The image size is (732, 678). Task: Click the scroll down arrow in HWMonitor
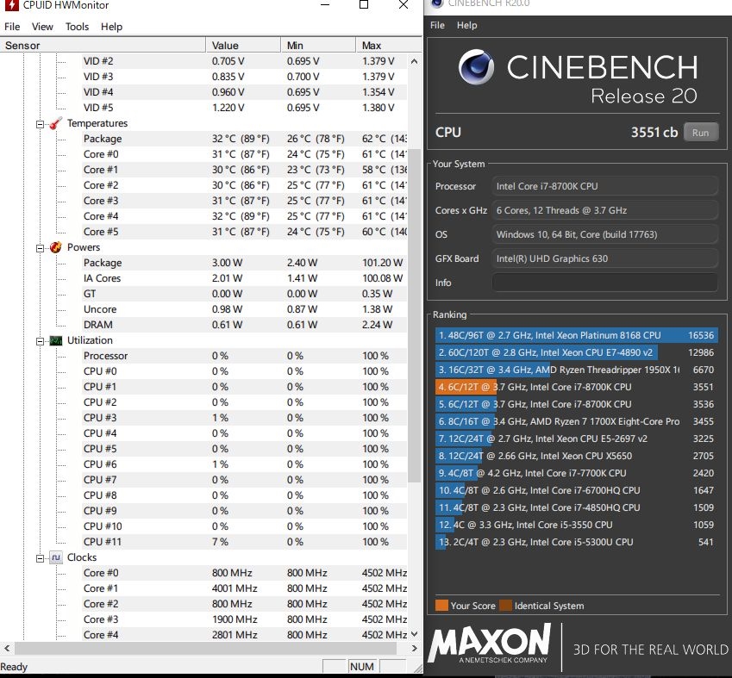pyautogui.click(x=414, y=634)
